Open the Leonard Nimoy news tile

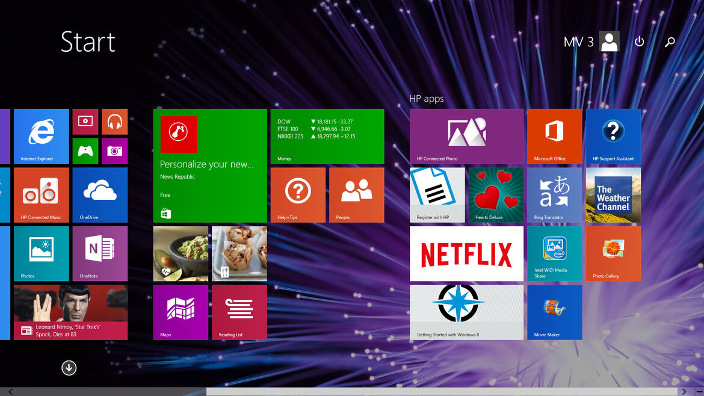(x=70, y=312)
